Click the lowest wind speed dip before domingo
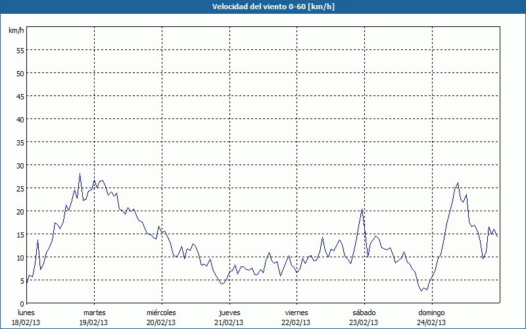Screen dimensions: 526x329 pyautogui.click(x=421, y=290)
